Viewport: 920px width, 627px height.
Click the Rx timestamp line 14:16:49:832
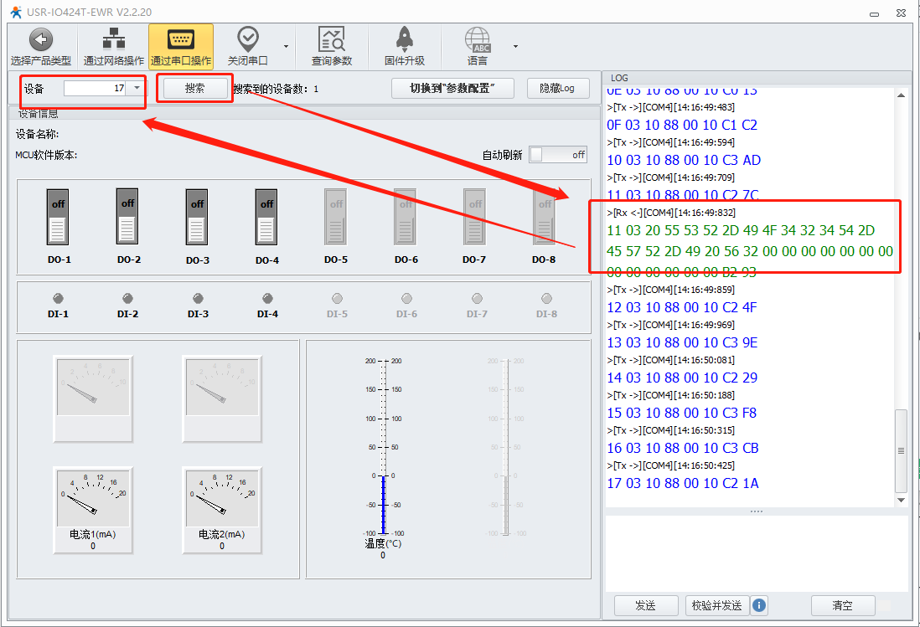click(x=671, y=213)
